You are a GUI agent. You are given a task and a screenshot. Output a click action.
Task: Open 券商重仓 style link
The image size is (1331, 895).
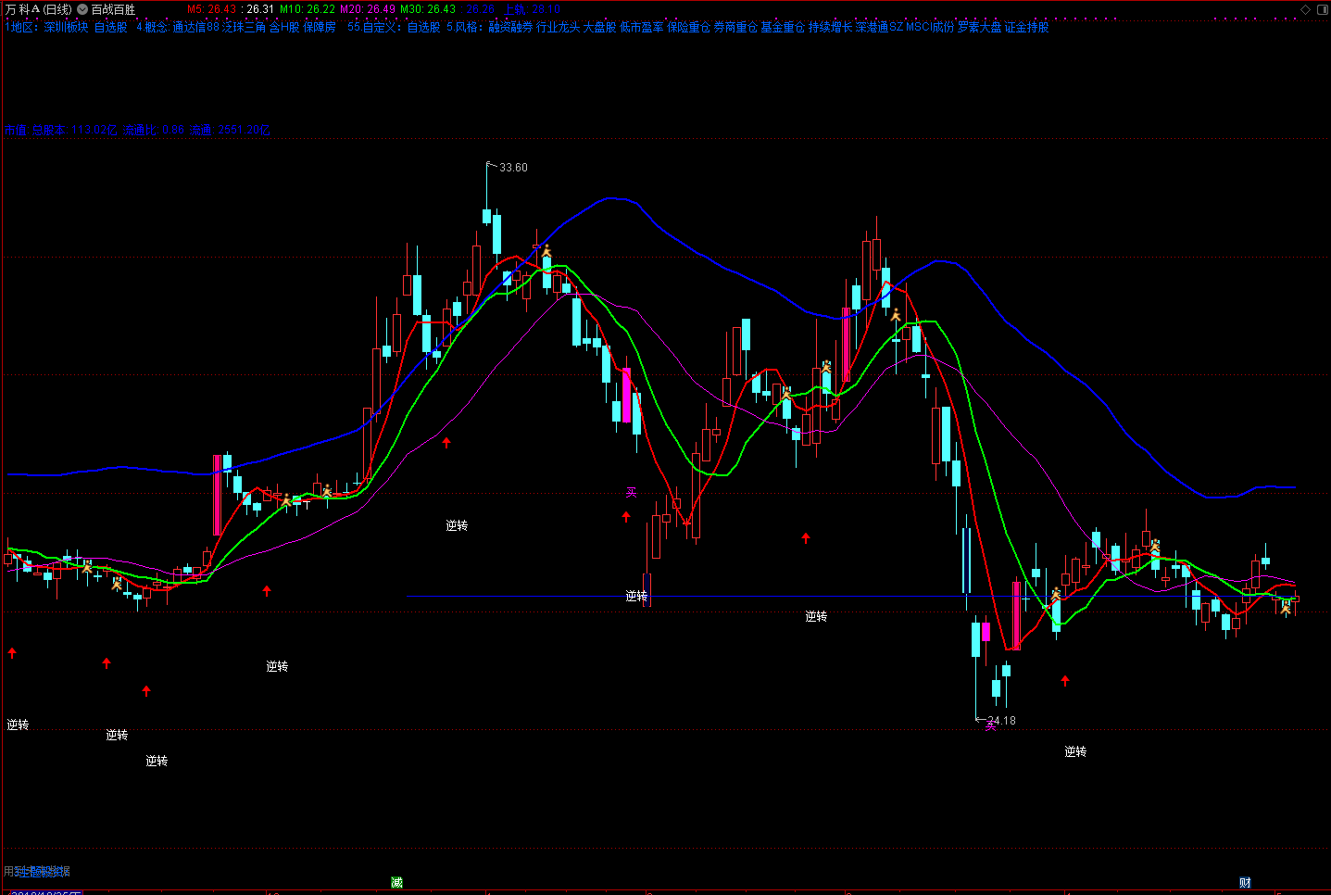point(735,28)
